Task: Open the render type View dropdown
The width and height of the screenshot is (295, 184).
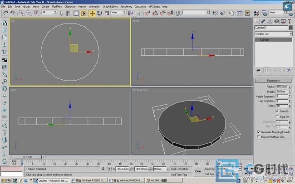Action: tap(277, 12)
